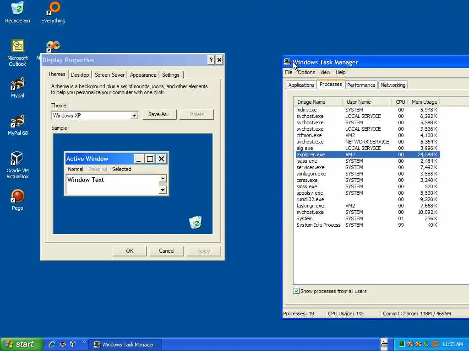Sort processes by Mem Usage column
Viewport: 469px width, 351px height.
coord(424,102)
